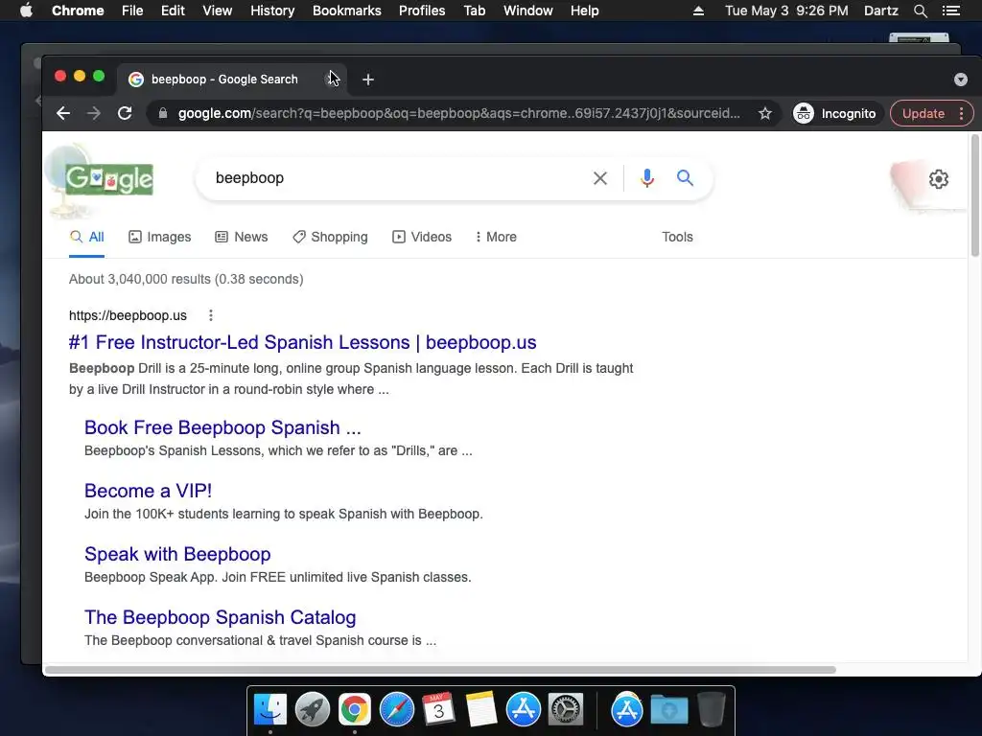Click the https://beepboop.us URL text

pos(128,315)
